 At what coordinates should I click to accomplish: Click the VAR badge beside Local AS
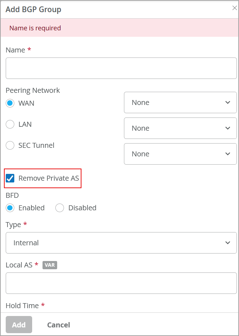tap(50, 265)
